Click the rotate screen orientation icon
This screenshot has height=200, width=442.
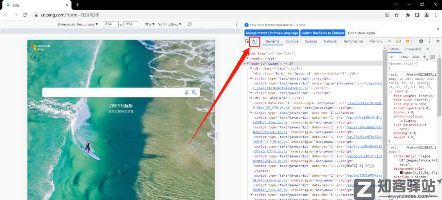coord(190,25)
